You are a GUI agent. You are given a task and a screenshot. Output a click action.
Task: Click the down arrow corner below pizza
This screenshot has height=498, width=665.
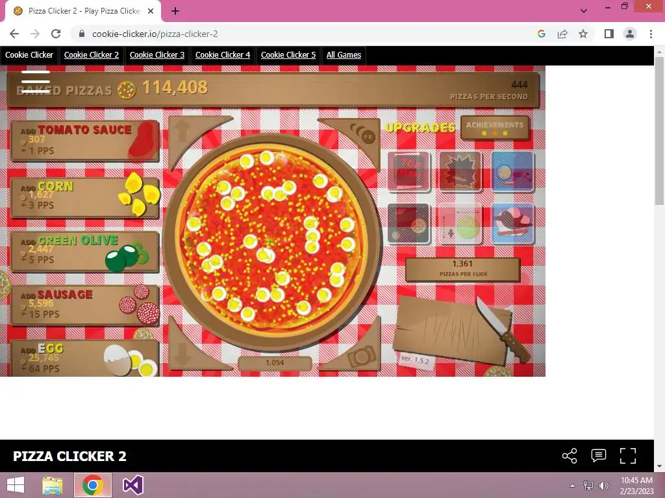[x=182, y=353]
